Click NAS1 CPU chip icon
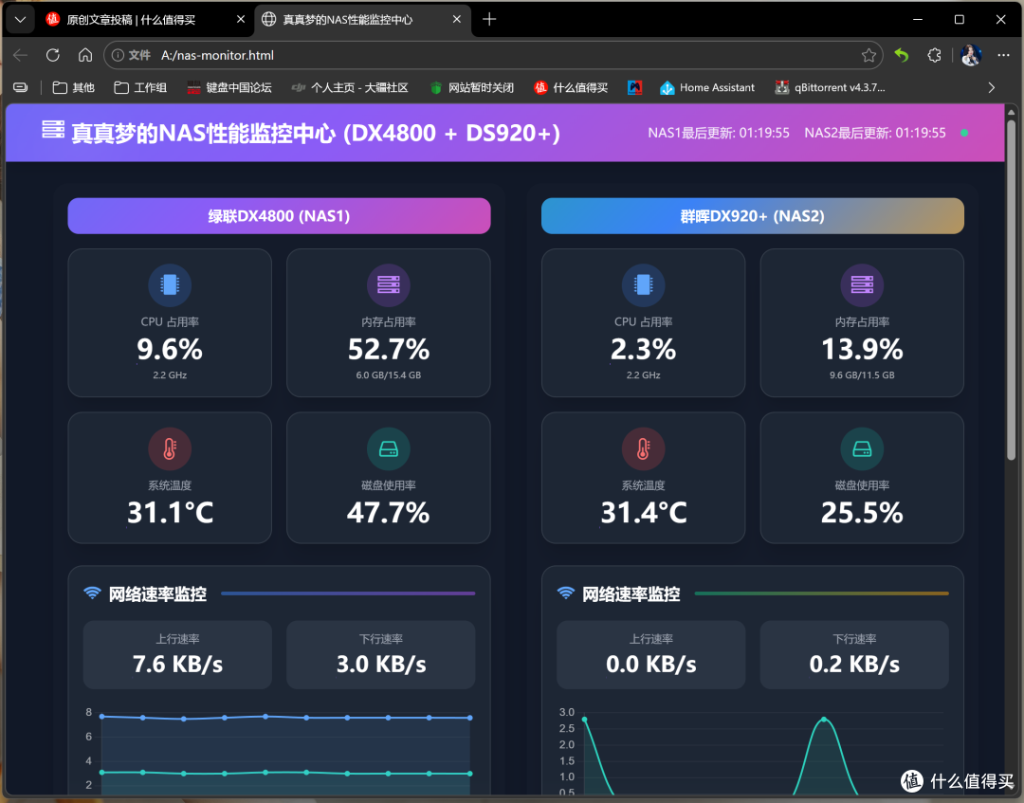Viewport: 1024px width, 803px height. pos(170,284)
